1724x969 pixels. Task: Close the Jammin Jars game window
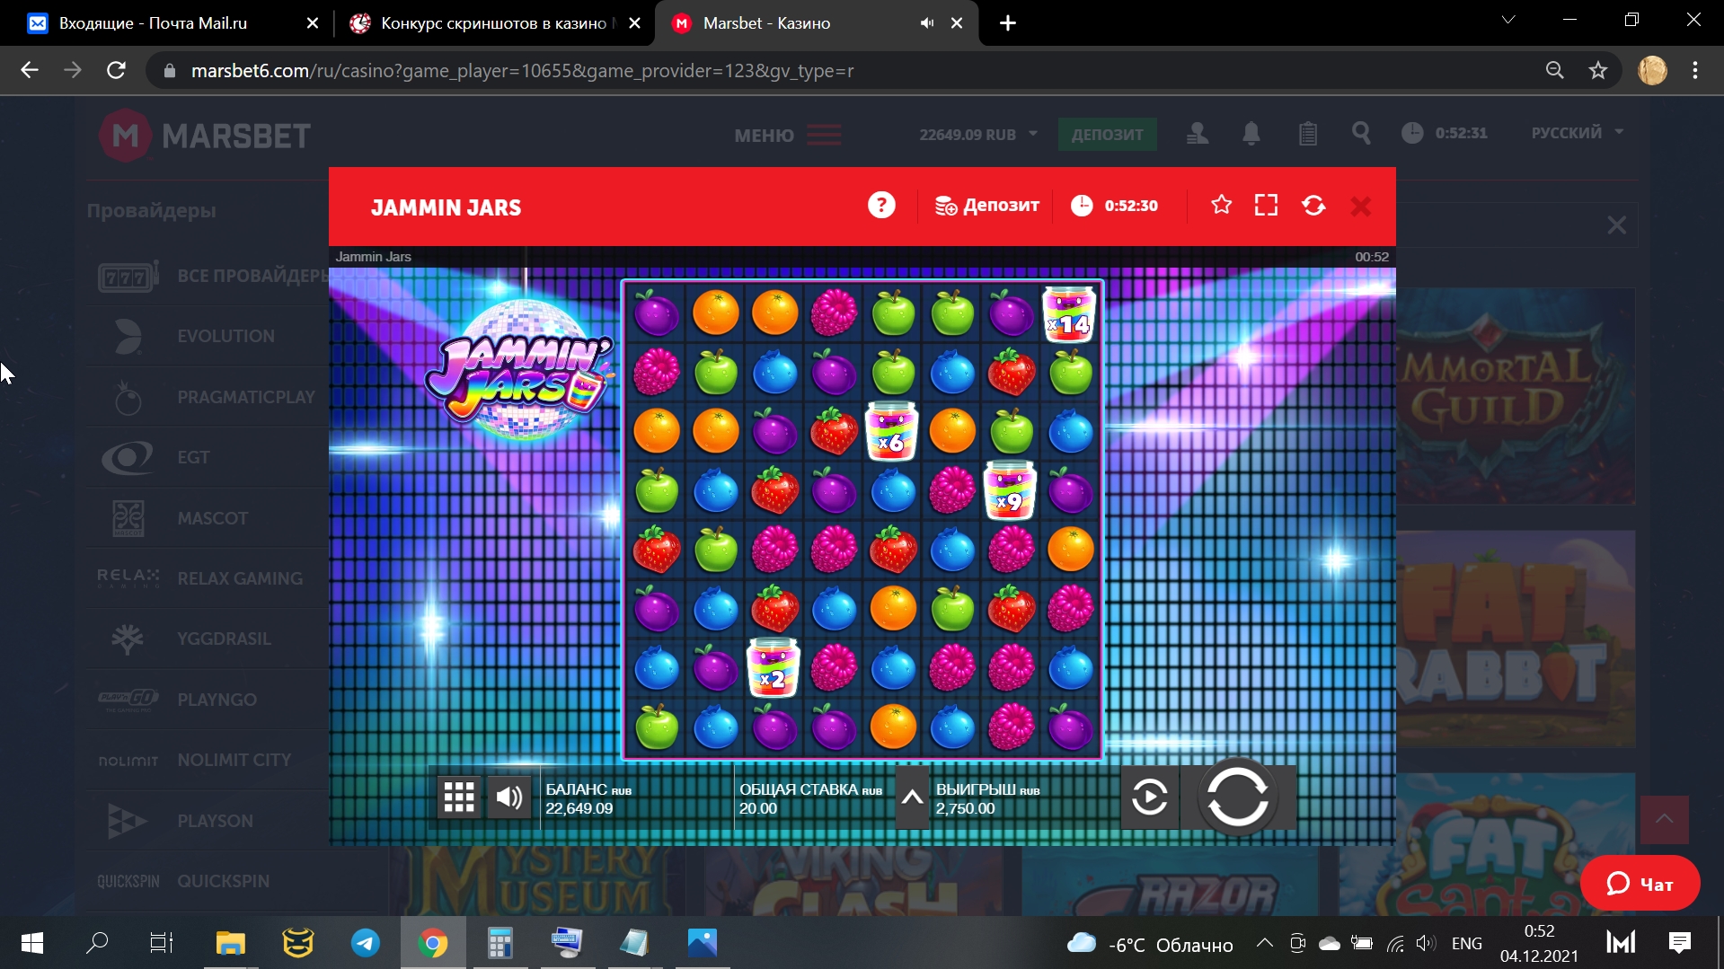click(1361, 207)
